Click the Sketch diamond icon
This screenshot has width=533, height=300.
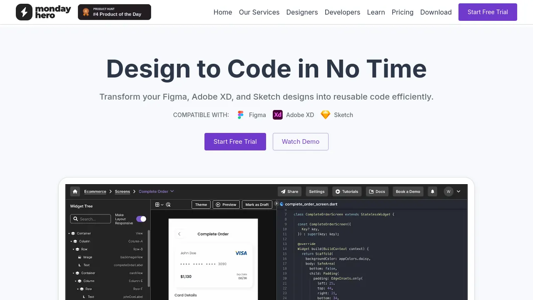point(326,115)
